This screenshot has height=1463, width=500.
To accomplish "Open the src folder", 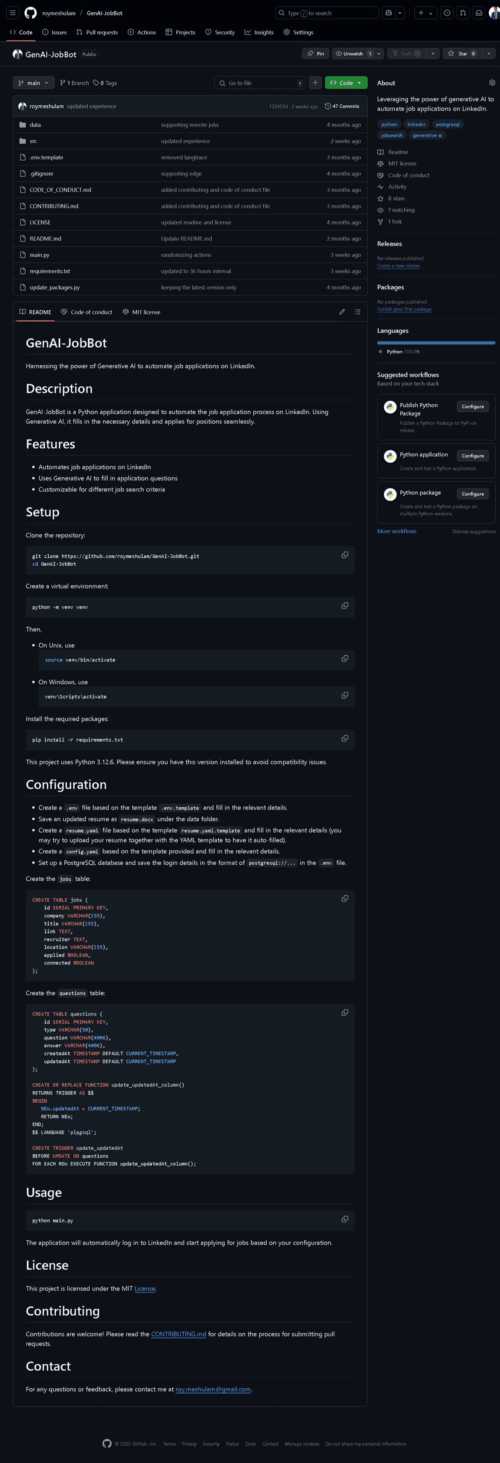I will [x=33, y=141].
